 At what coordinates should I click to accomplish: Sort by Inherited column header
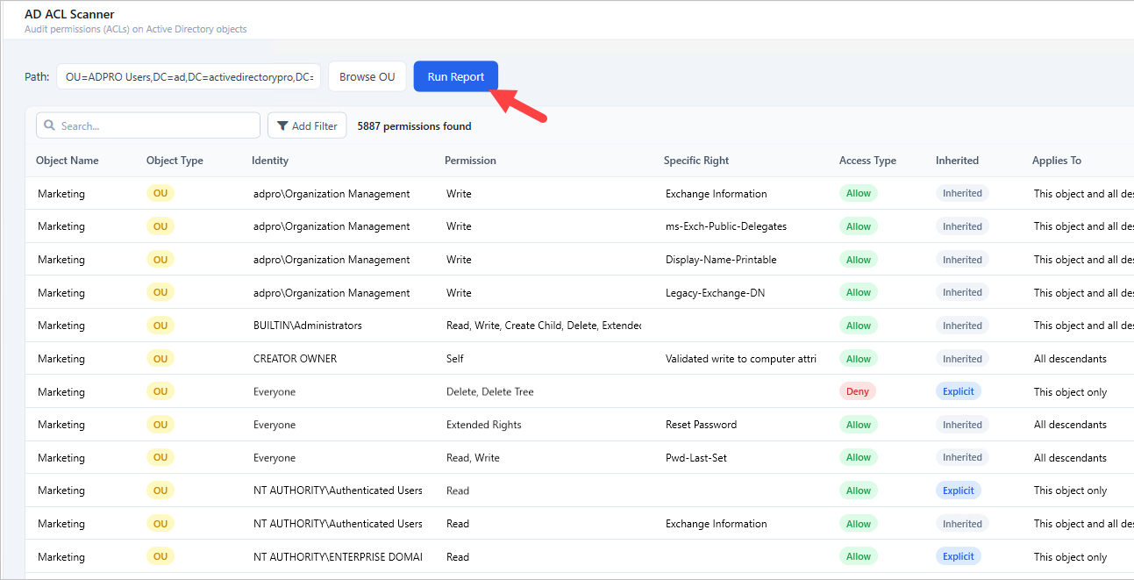(x=957, y=161)
